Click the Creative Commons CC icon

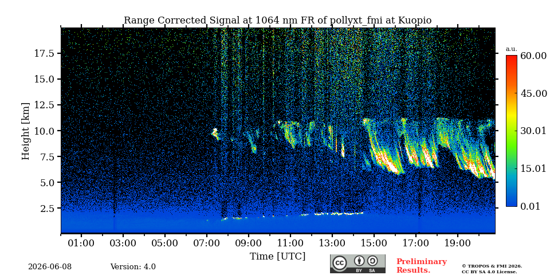(x=339, y=263)
